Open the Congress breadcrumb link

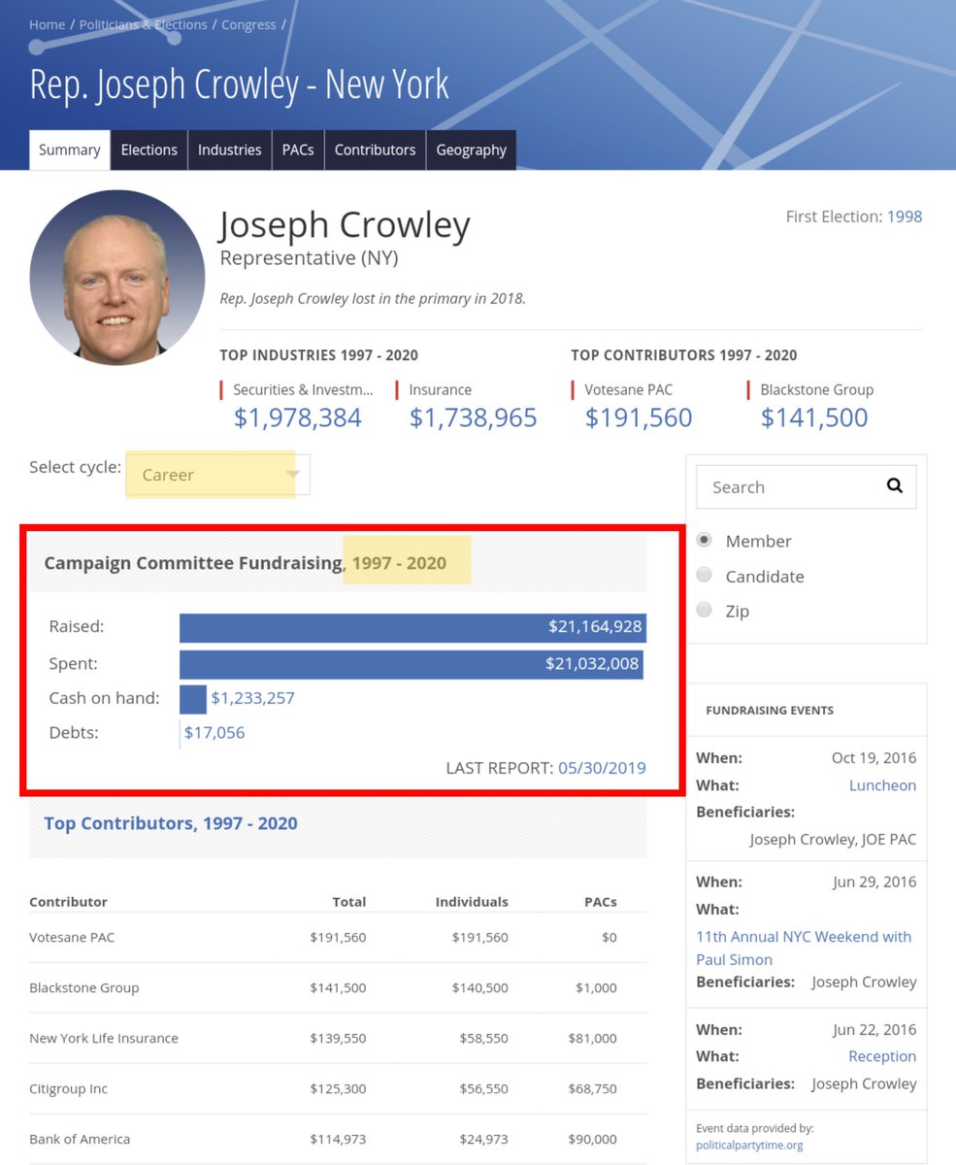(x=248, y=24)
